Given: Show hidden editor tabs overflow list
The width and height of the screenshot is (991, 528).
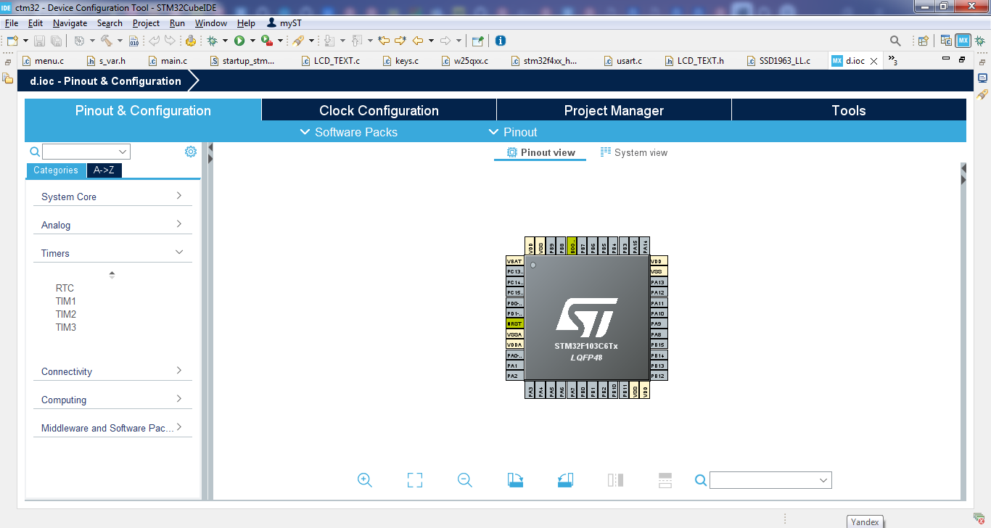Looking at the screenshot, I should tap(893, 60).
